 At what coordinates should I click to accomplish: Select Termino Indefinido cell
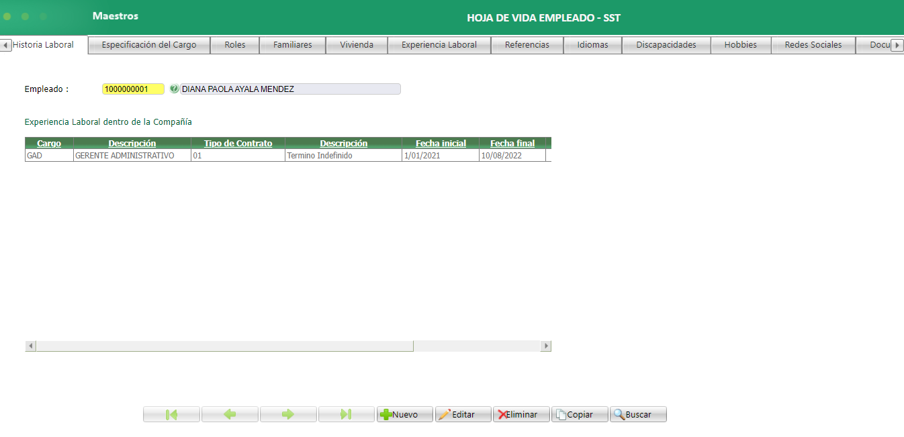click(344, 155)
